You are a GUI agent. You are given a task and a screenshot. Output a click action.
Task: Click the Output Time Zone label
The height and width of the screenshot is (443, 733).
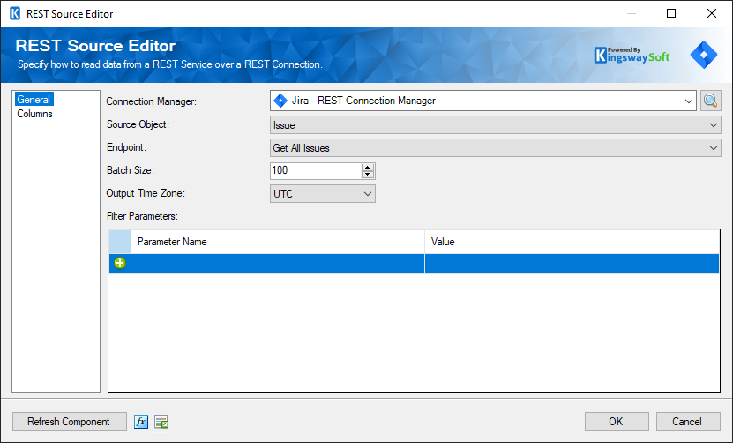(146, 193)
